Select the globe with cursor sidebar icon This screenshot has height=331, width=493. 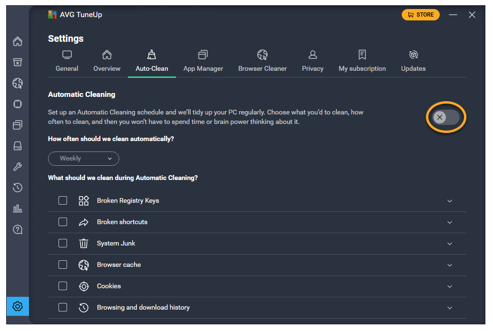(x=18, y=84)
